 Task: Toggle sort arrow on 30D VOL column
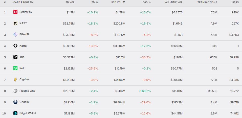click(x=124, y=2)
